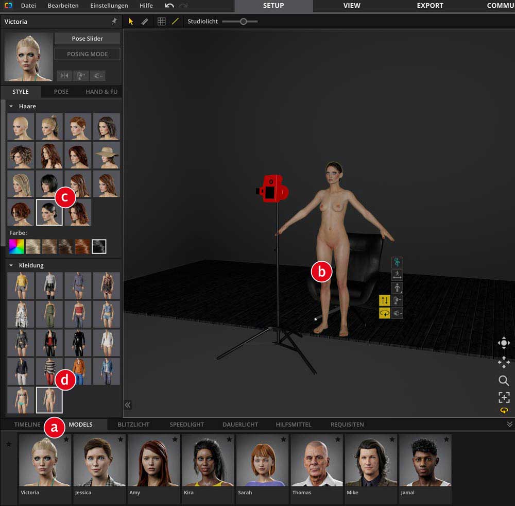Toggle favorite star on Jessica model
515x506 pixels.
click(x=120, y=440)
